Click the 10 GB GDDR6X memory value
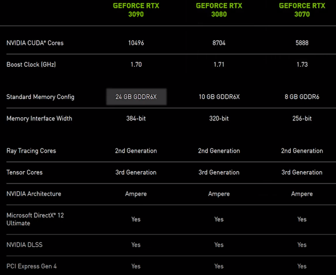This screenshot has width=336, height=275. (x=219, y=97)
